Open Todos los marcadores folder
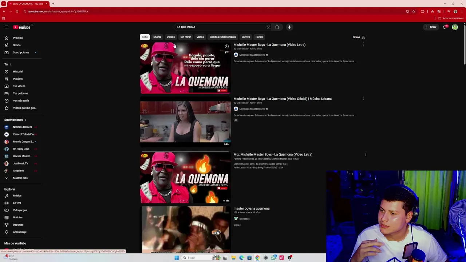Screen dimensions: 466x262 (451, 18)
